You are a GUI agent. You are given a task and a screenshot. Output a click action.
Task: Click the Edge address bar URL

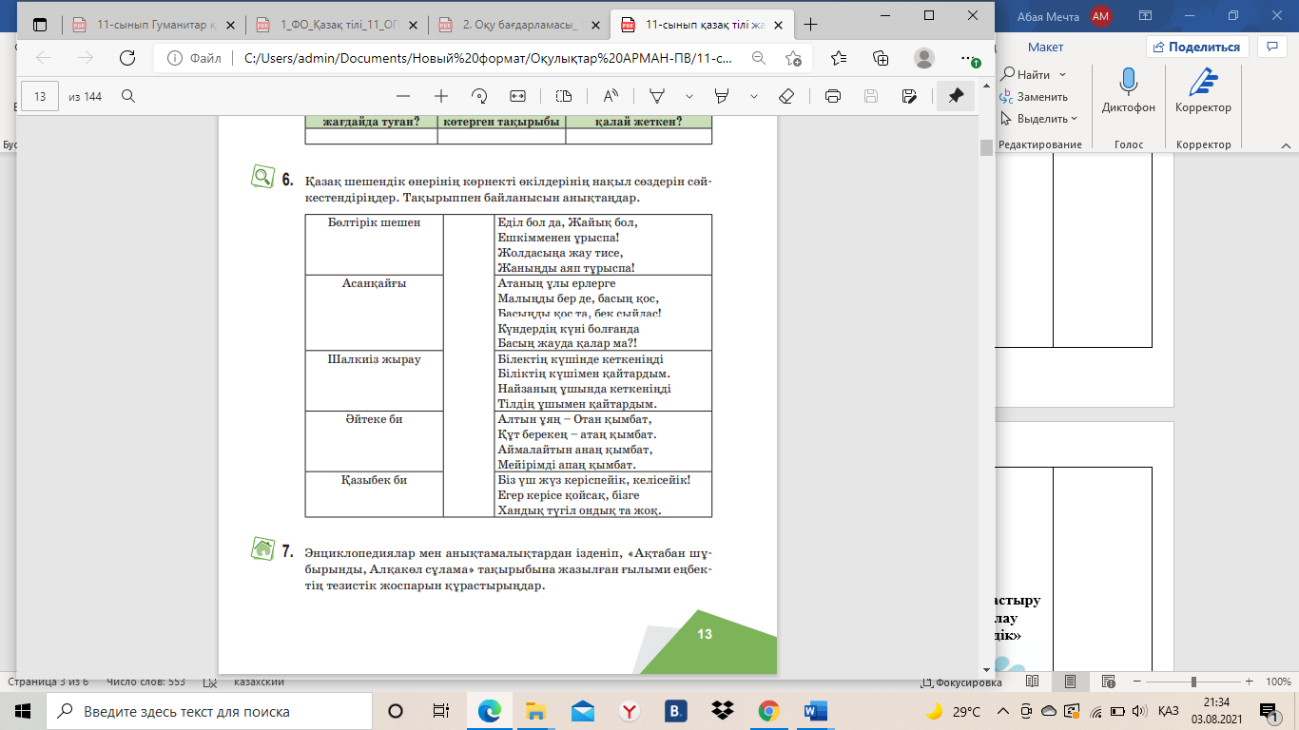coord(489,58)
